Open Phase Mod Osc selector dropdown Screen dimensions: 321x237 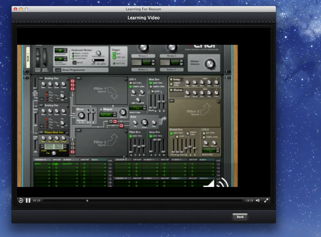(41, 133)
